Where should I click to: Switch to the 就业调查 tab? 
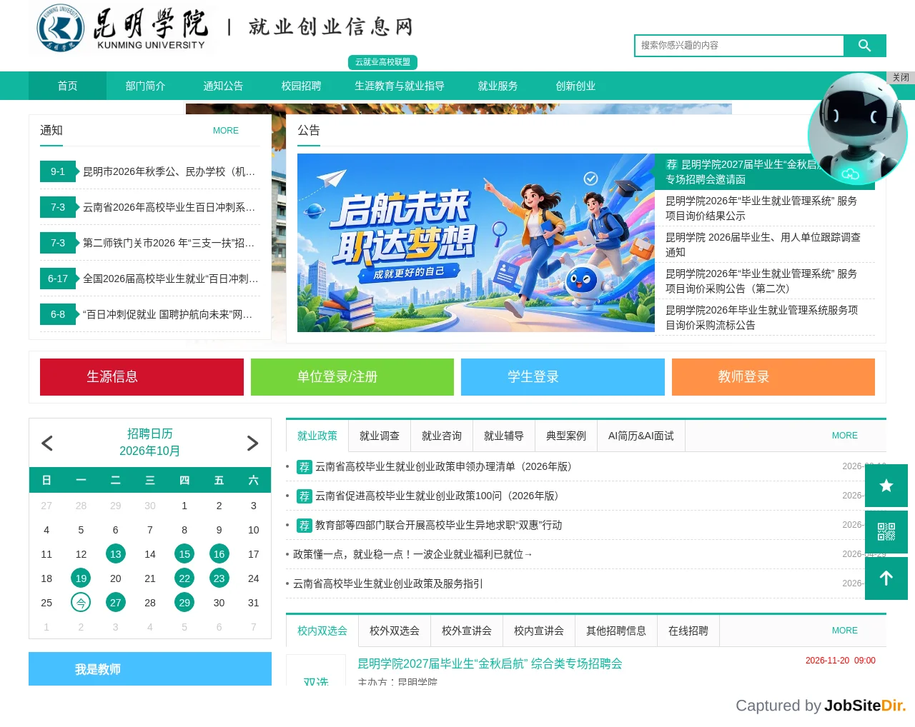[x=380, y=436]
